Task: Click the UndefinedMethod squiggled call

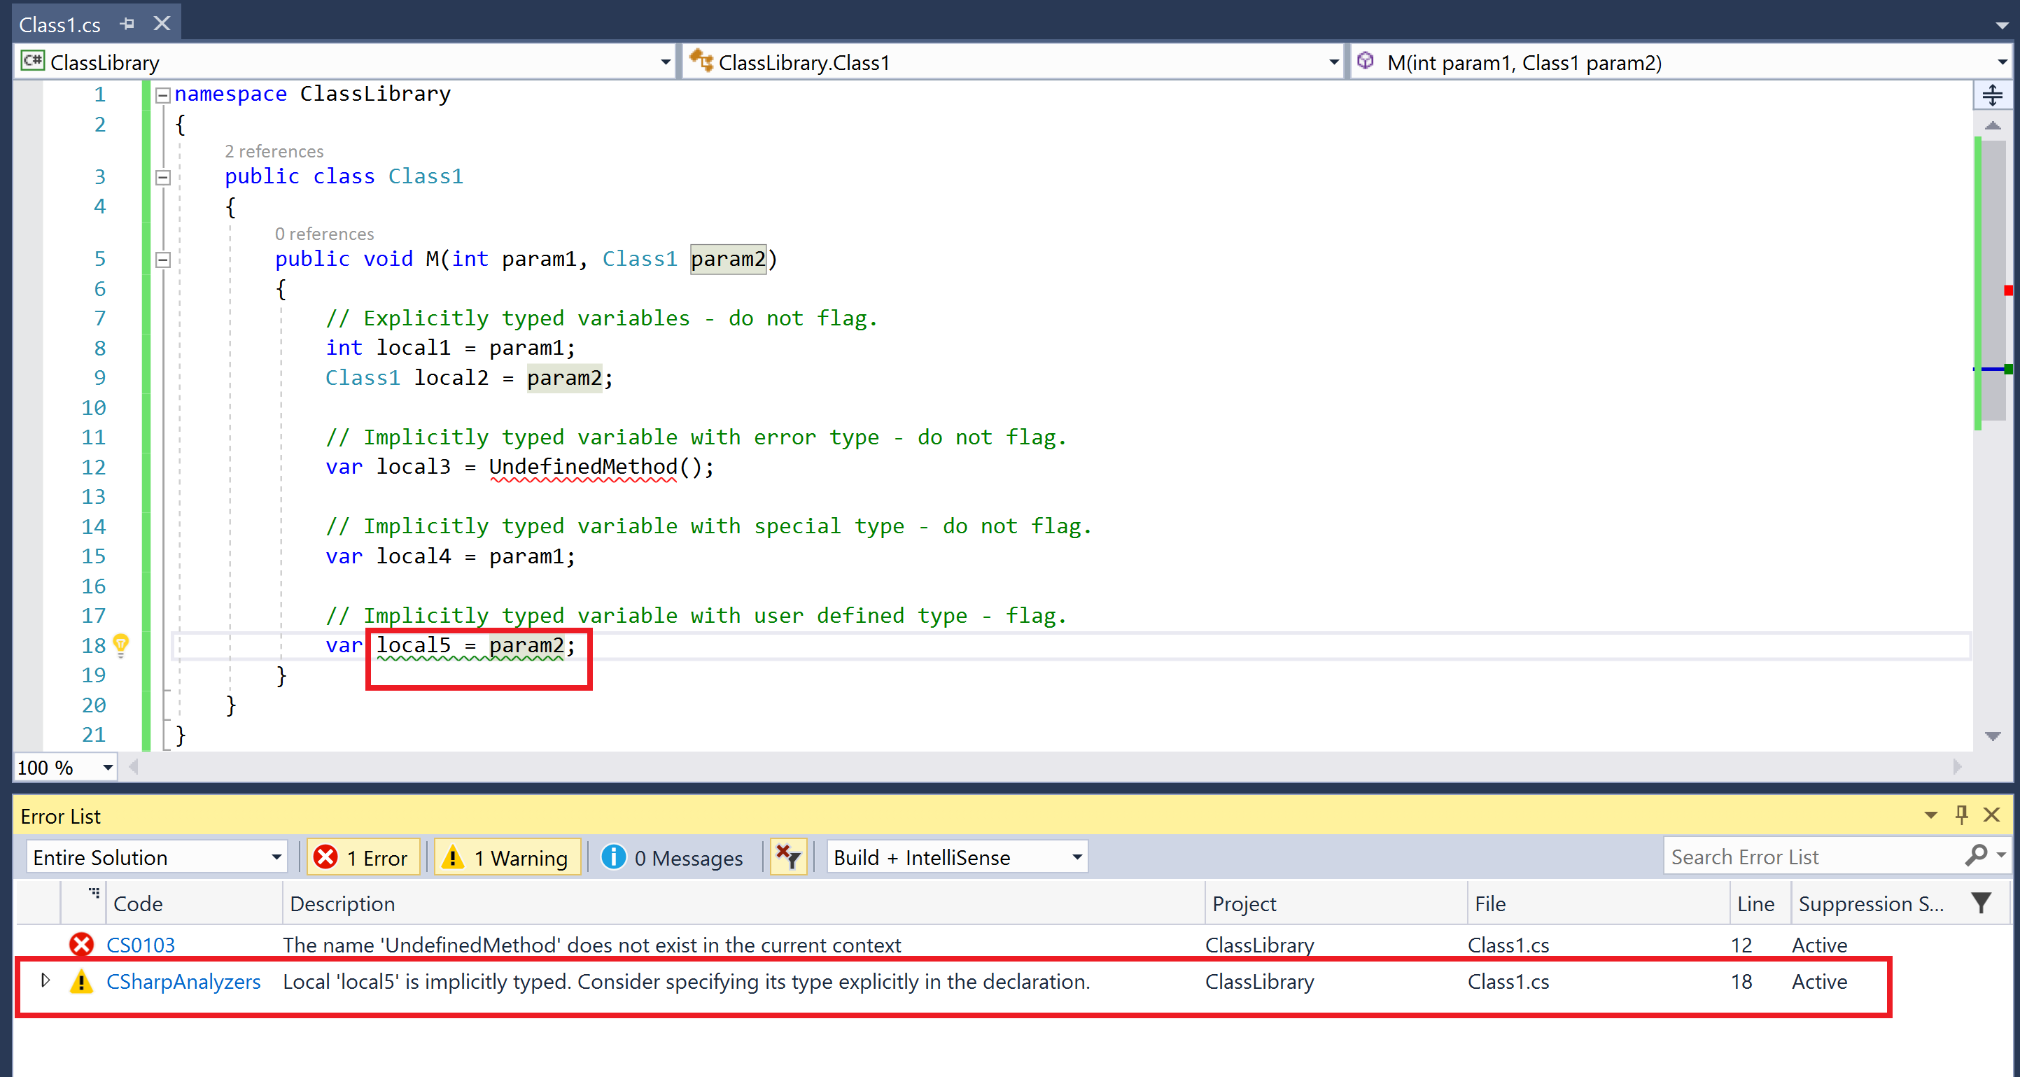Action: 582,467
